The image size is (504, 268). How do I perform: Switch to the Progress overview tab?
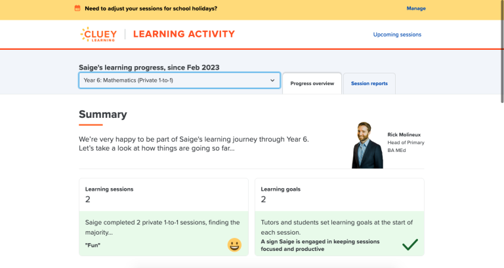[312, 84]
